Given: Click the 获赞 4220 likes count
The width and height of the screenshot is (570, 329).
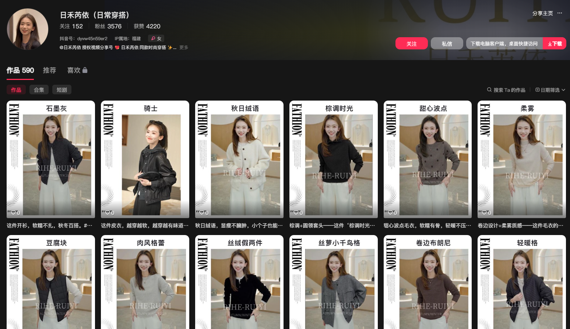Looking at the screenshot, I should pos(147,26).
